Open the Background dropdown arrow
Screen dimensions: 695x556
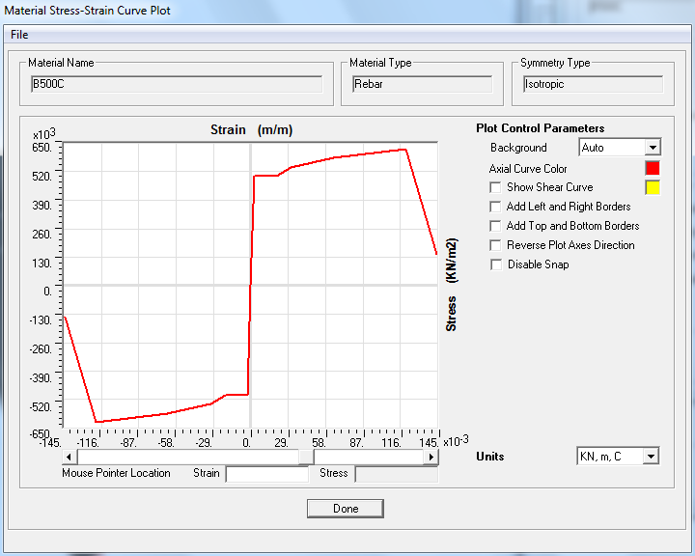(653, 148)
